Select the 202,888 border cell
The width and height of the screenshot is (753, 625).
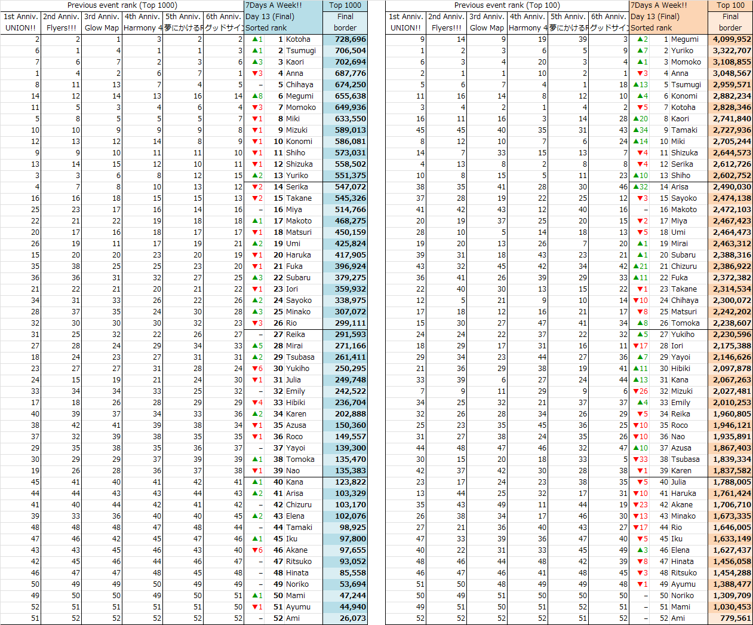pyautogui.click(x=345, y=414)
